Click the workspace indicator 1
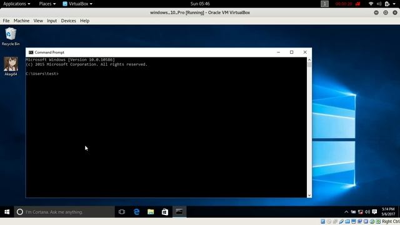Screen dimensions: 400x225 pyautogui.click(x=324, y=4)
